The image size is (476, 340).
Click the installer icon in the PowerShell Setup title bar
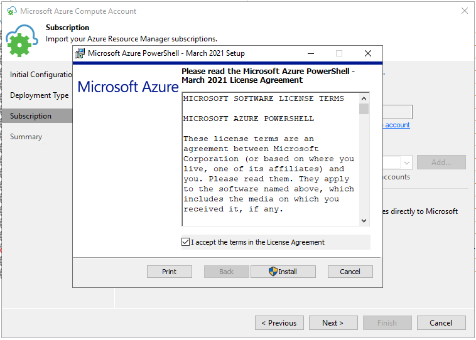click(80, 53)
